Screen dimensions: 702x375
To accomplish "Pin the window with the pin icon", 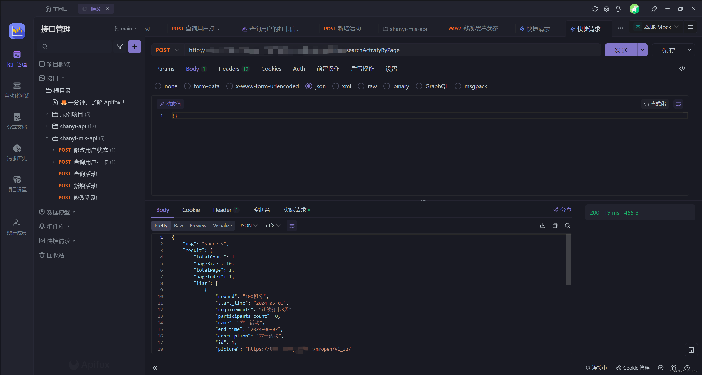I will tap(654, 9).
